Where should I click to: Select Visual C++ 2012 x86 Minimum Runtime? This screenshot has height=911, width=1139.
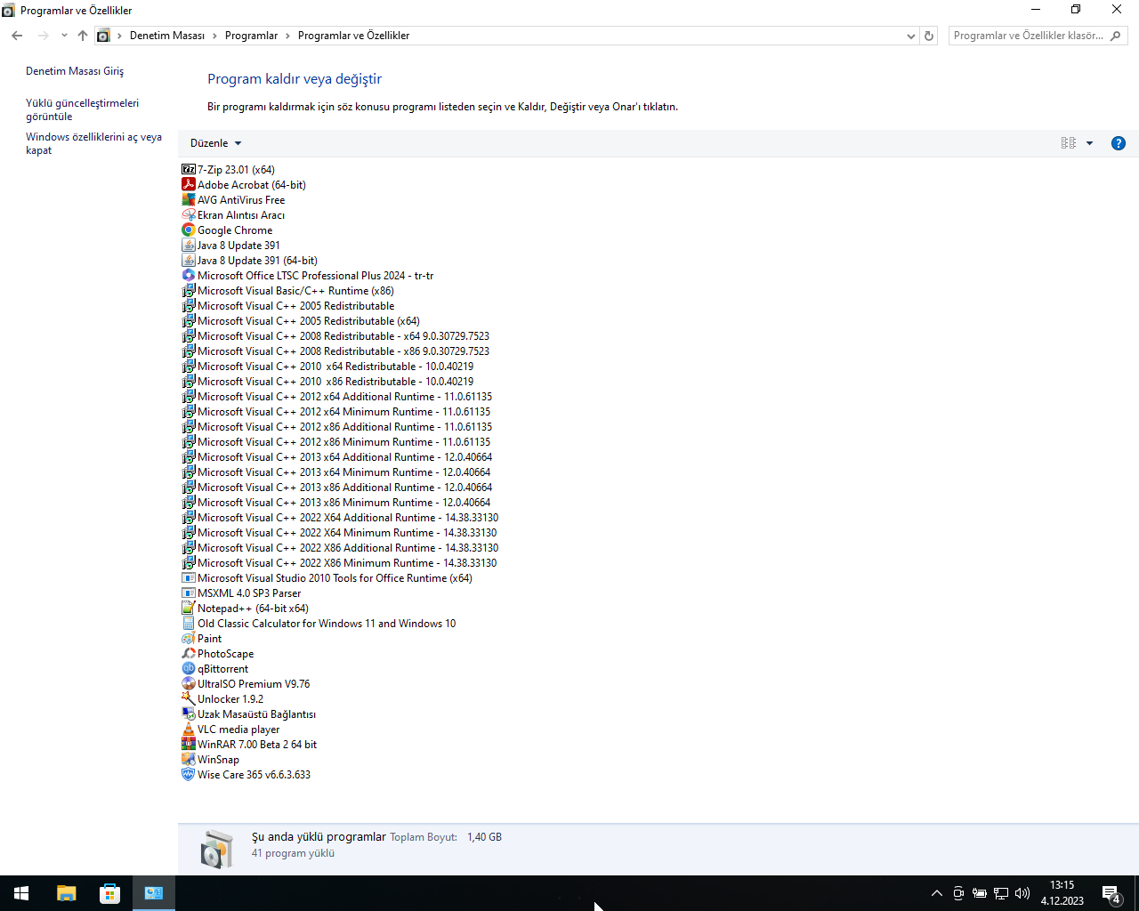tap(335, 441)
